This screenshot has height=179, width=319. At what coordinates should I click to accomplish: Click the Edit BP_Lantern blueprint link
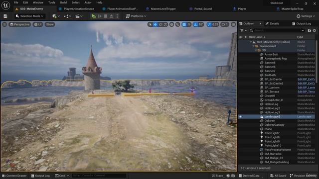click(306, 88)
